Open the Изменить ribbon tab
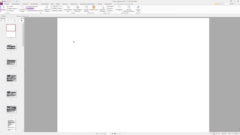Screen dimensions: 240x135 pos(25,4)
